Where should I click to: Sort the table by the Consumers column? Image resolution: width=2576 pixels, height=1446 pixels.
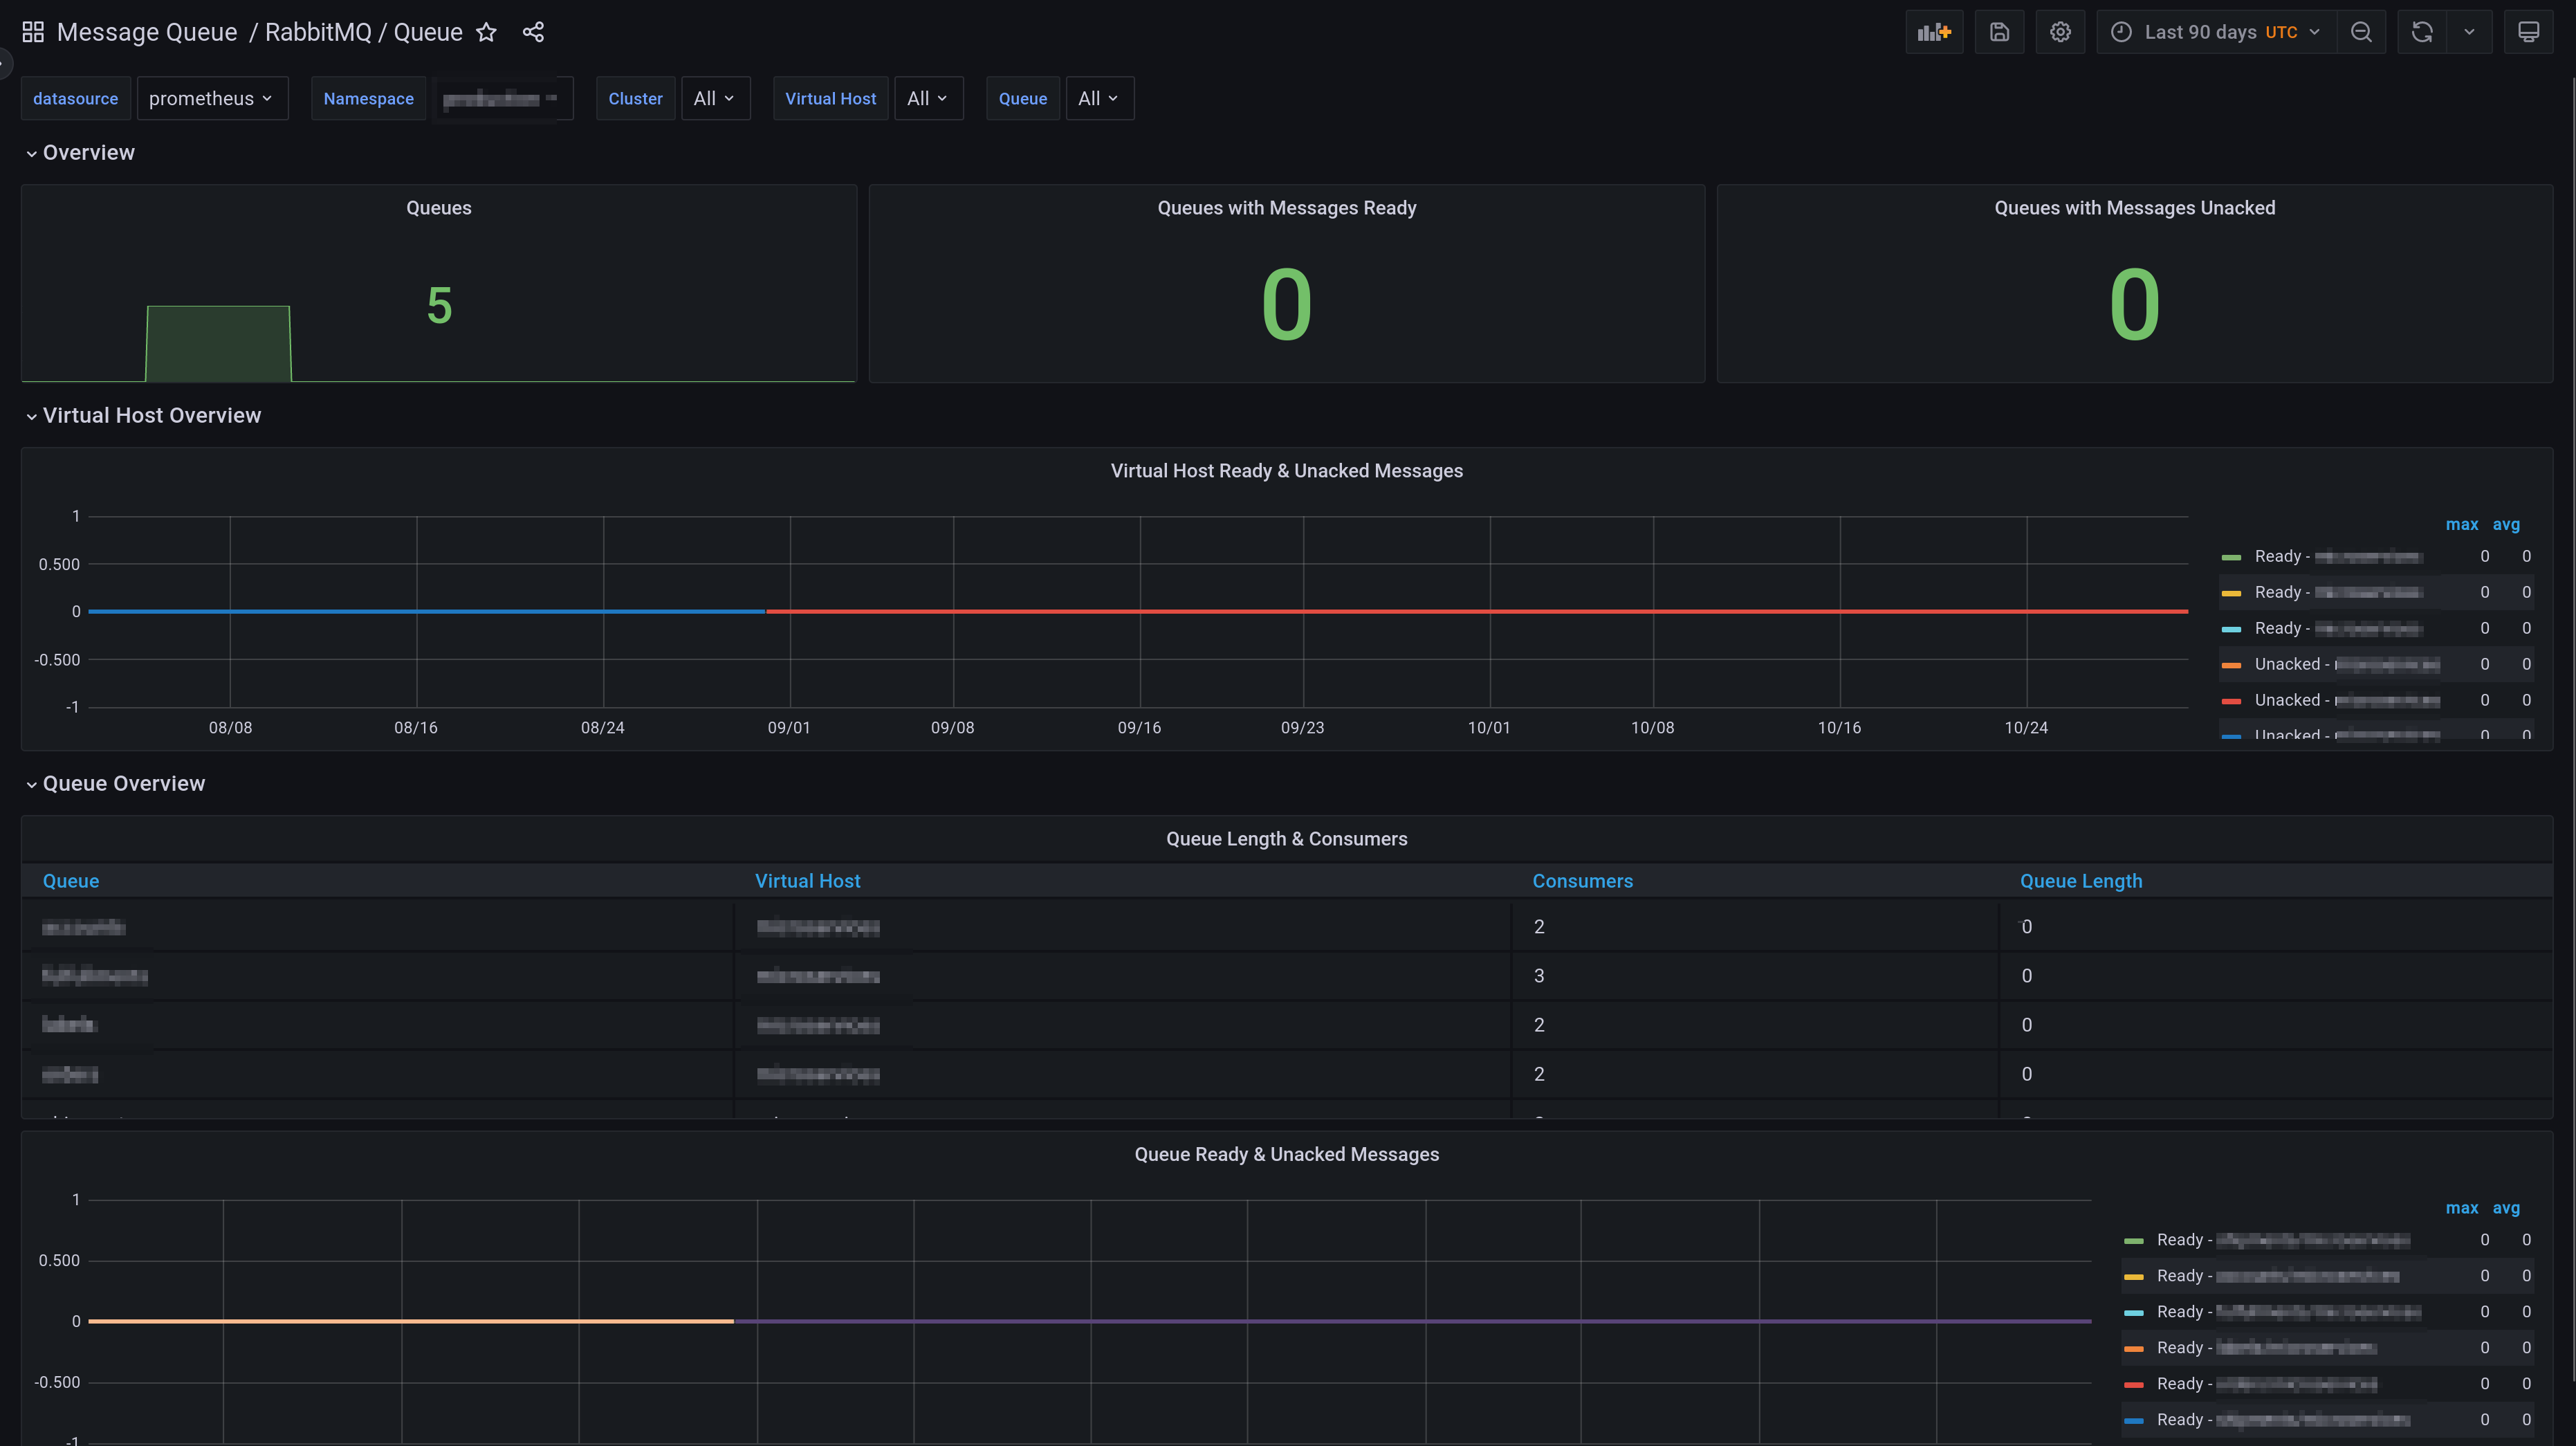[x=1582, y=881]
